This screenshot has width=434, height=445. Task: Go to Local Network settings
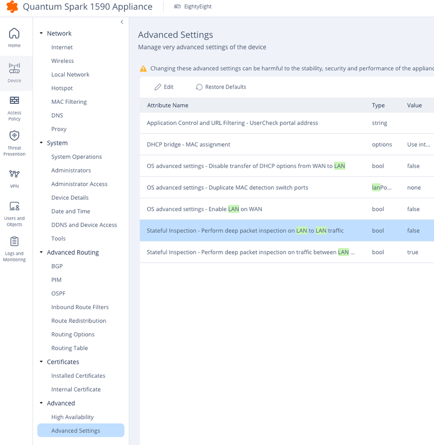(x=70, y=74)
